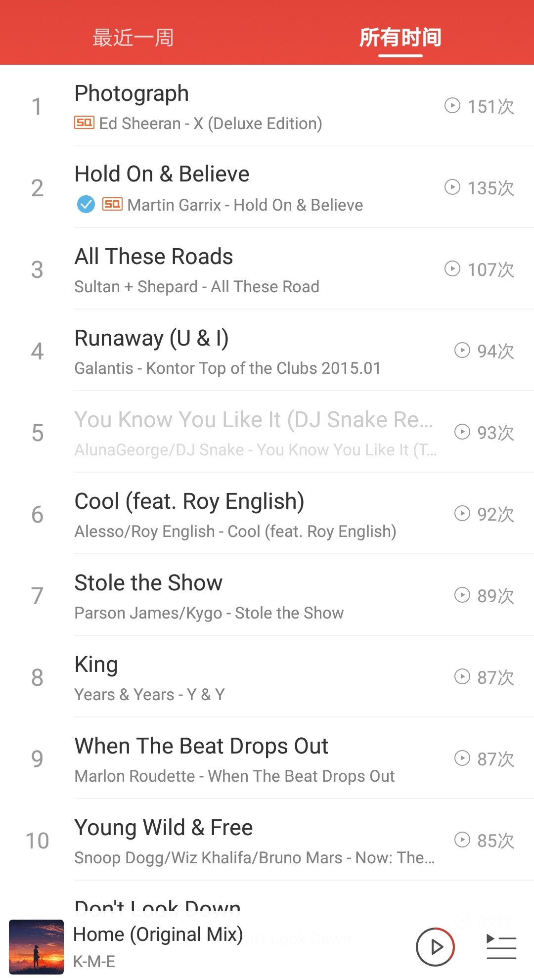Select the 所有时间 tab
This screenshot has height=978, width=534.
tap(400, 38)
